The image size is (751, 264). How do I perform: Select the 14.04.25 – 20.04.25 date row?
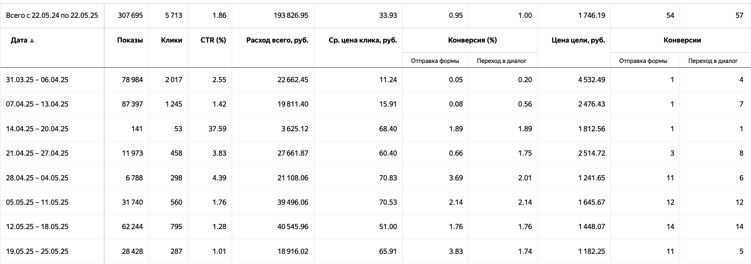click(375, 129)
